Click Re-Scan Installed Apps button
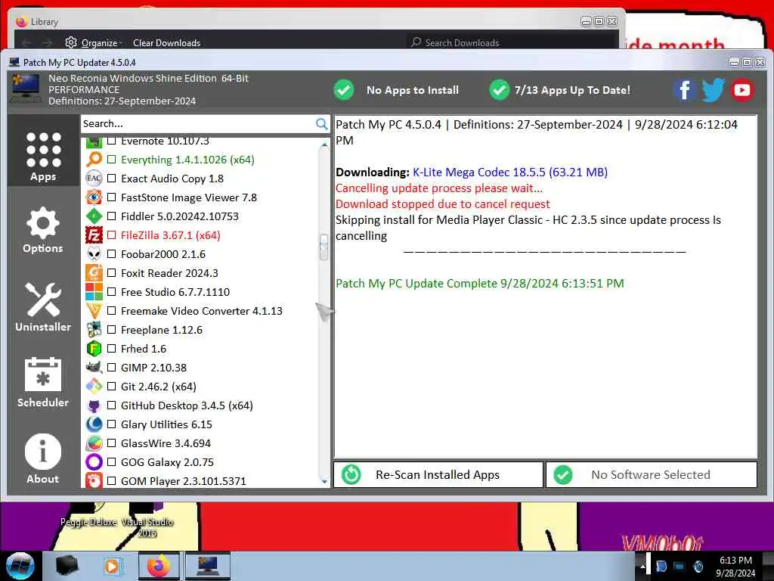 coord(438,475)
